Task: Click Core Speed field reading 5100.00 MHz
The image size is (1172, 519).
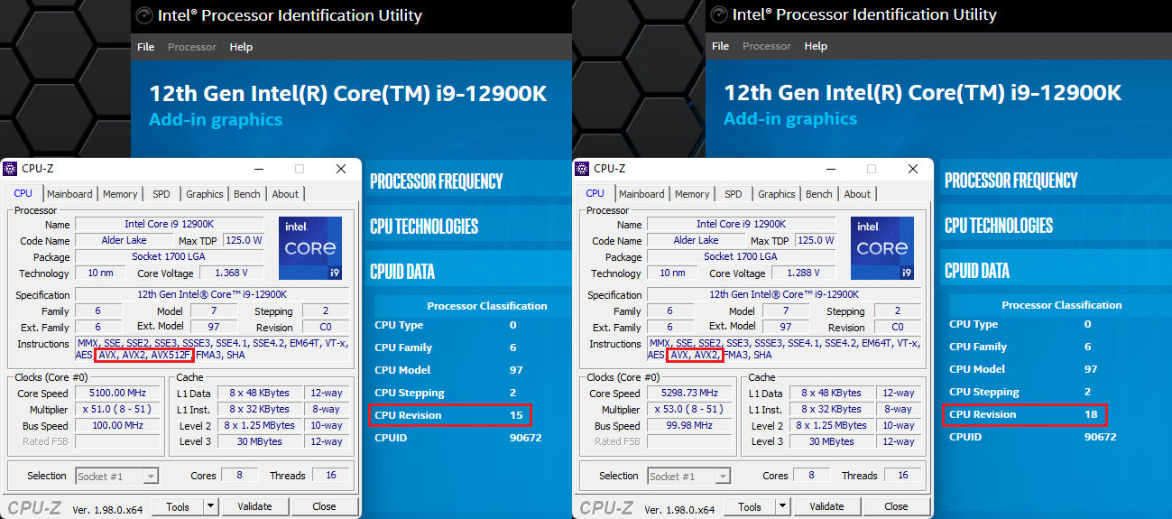Action: coord(115,394)
